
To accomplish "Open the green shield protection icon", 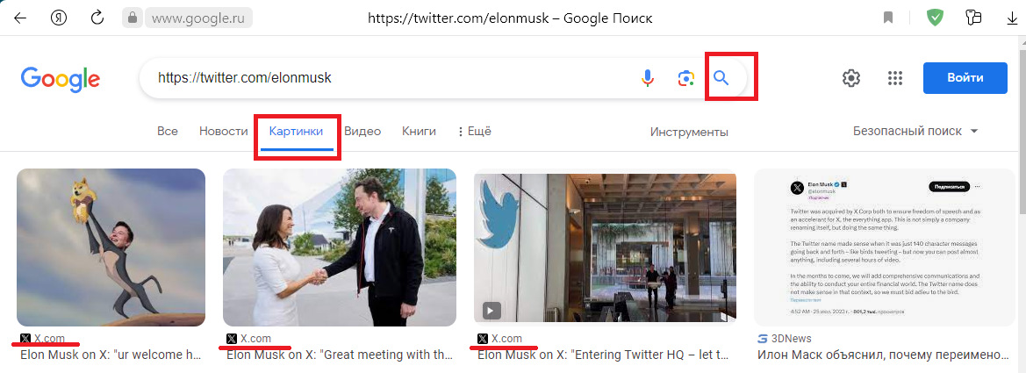I will (935, 18).
